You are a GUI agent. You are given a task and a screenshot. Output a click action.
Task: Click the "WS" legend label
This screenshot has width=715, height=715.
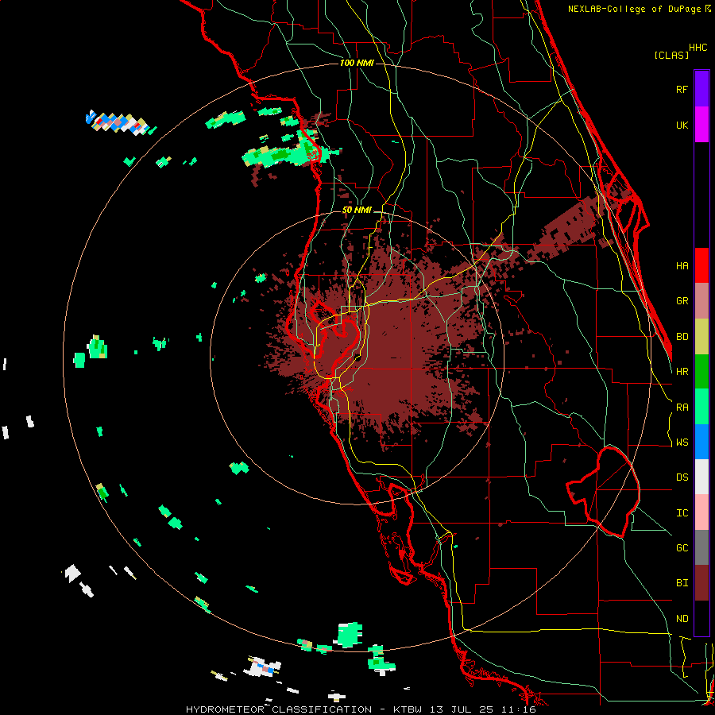coord(682,443)
